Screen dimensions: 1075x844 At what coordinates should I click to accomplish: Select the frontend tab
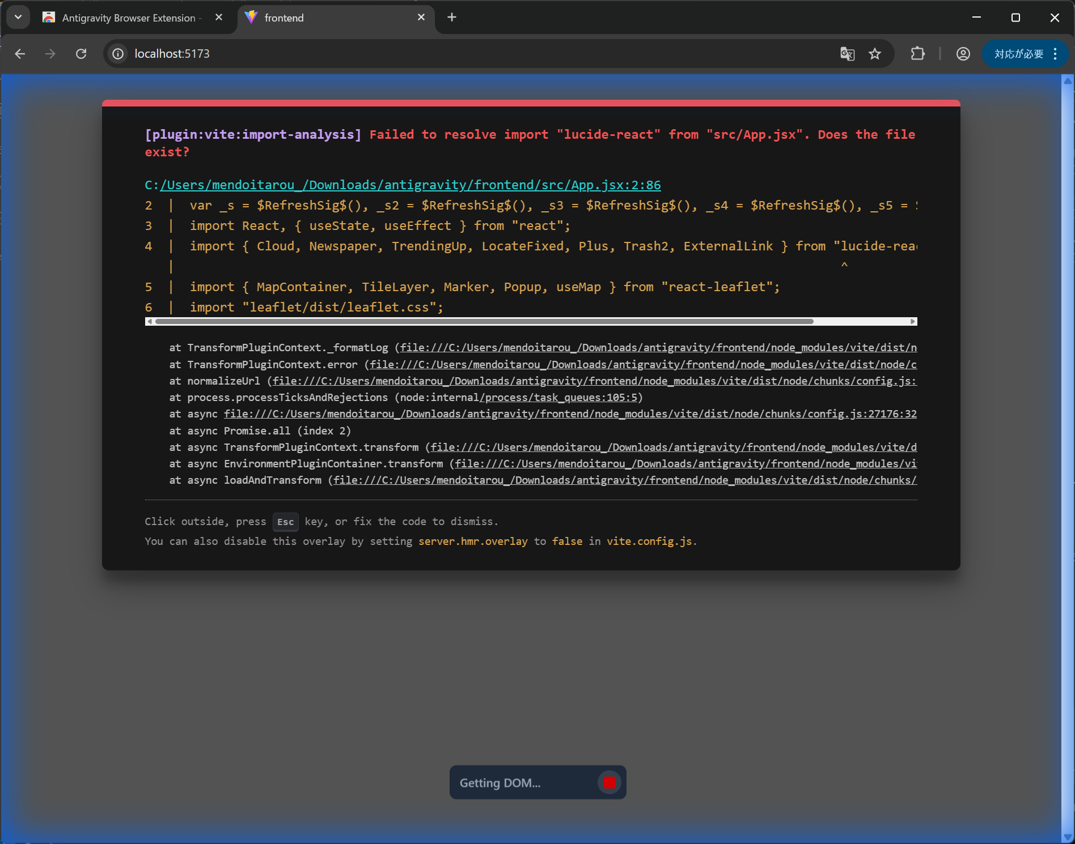point(336,18)
